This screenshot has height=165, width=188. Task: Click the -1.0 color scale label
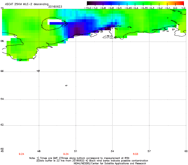tap(95, 8)
